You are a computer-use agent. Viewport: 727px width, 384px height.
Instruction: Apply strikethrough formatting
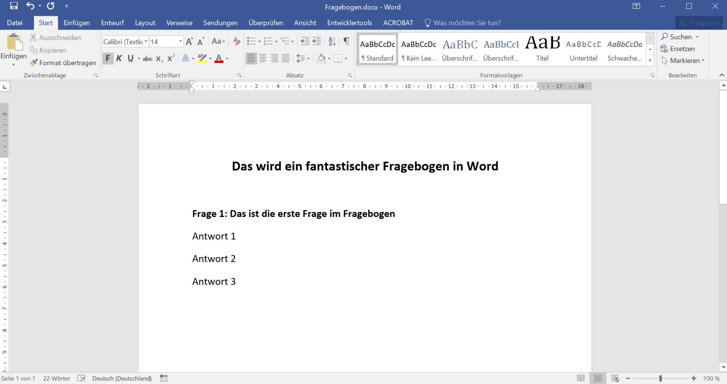coord(147,58)
